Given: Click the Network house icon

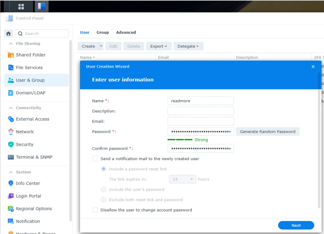Looking at the screenshot, I should [11, 132].
